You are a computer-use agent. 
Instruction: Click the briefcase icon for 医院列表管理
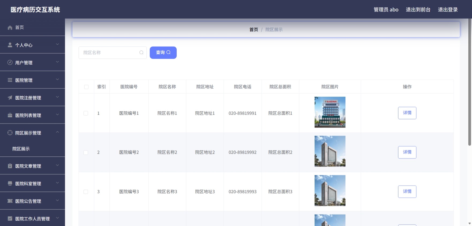tap(10, 115)
